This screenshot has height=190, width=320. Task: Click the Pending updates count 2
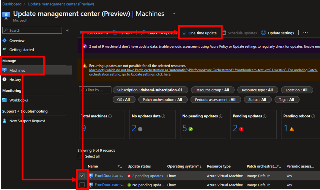point(235,129)
